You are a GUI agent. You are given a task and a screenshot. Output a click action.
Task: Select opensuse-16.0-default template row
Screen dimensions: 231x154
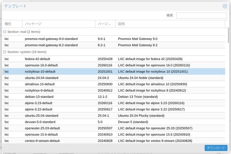pyautogui.click(x=114, y=65)
